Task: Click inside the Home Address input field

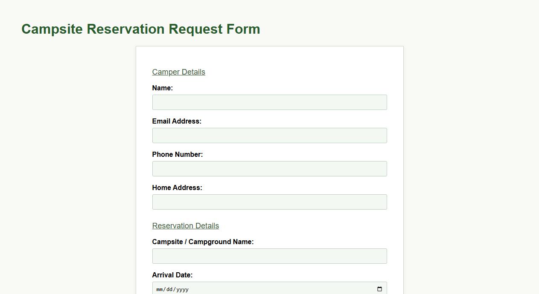Action: [x=269, y=202]
